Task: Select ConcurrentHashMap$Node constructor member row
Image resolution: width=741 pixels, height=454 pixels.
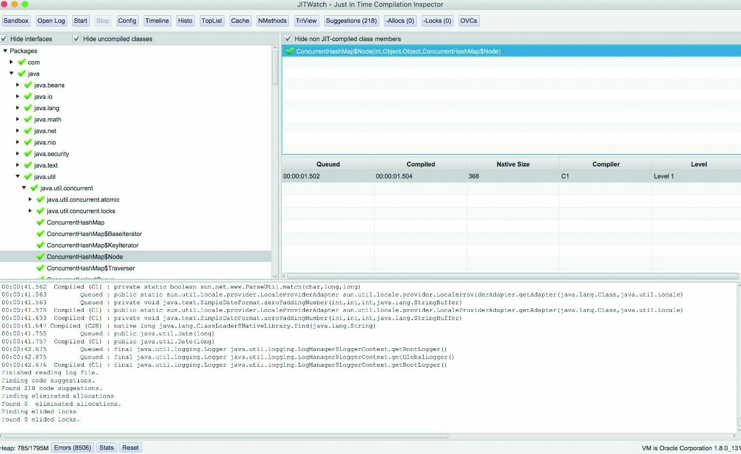Action: [x=511, y=51]
